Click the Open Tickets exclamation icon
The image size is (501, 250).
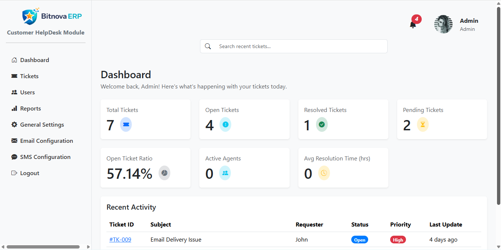[225, 125]
